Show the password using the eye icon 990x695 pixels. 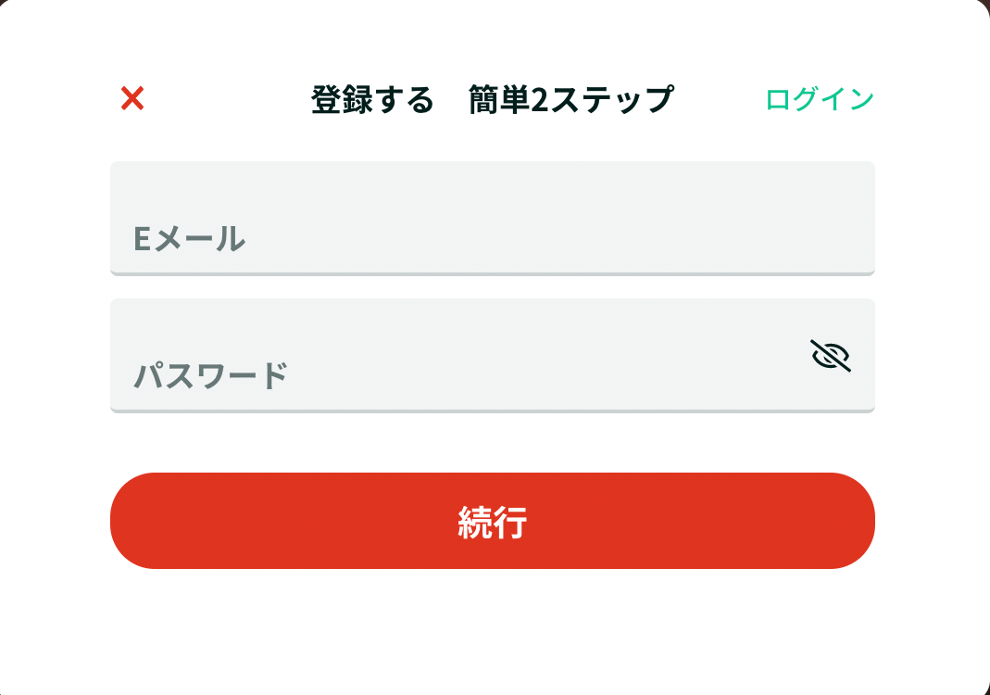(831, 356)
